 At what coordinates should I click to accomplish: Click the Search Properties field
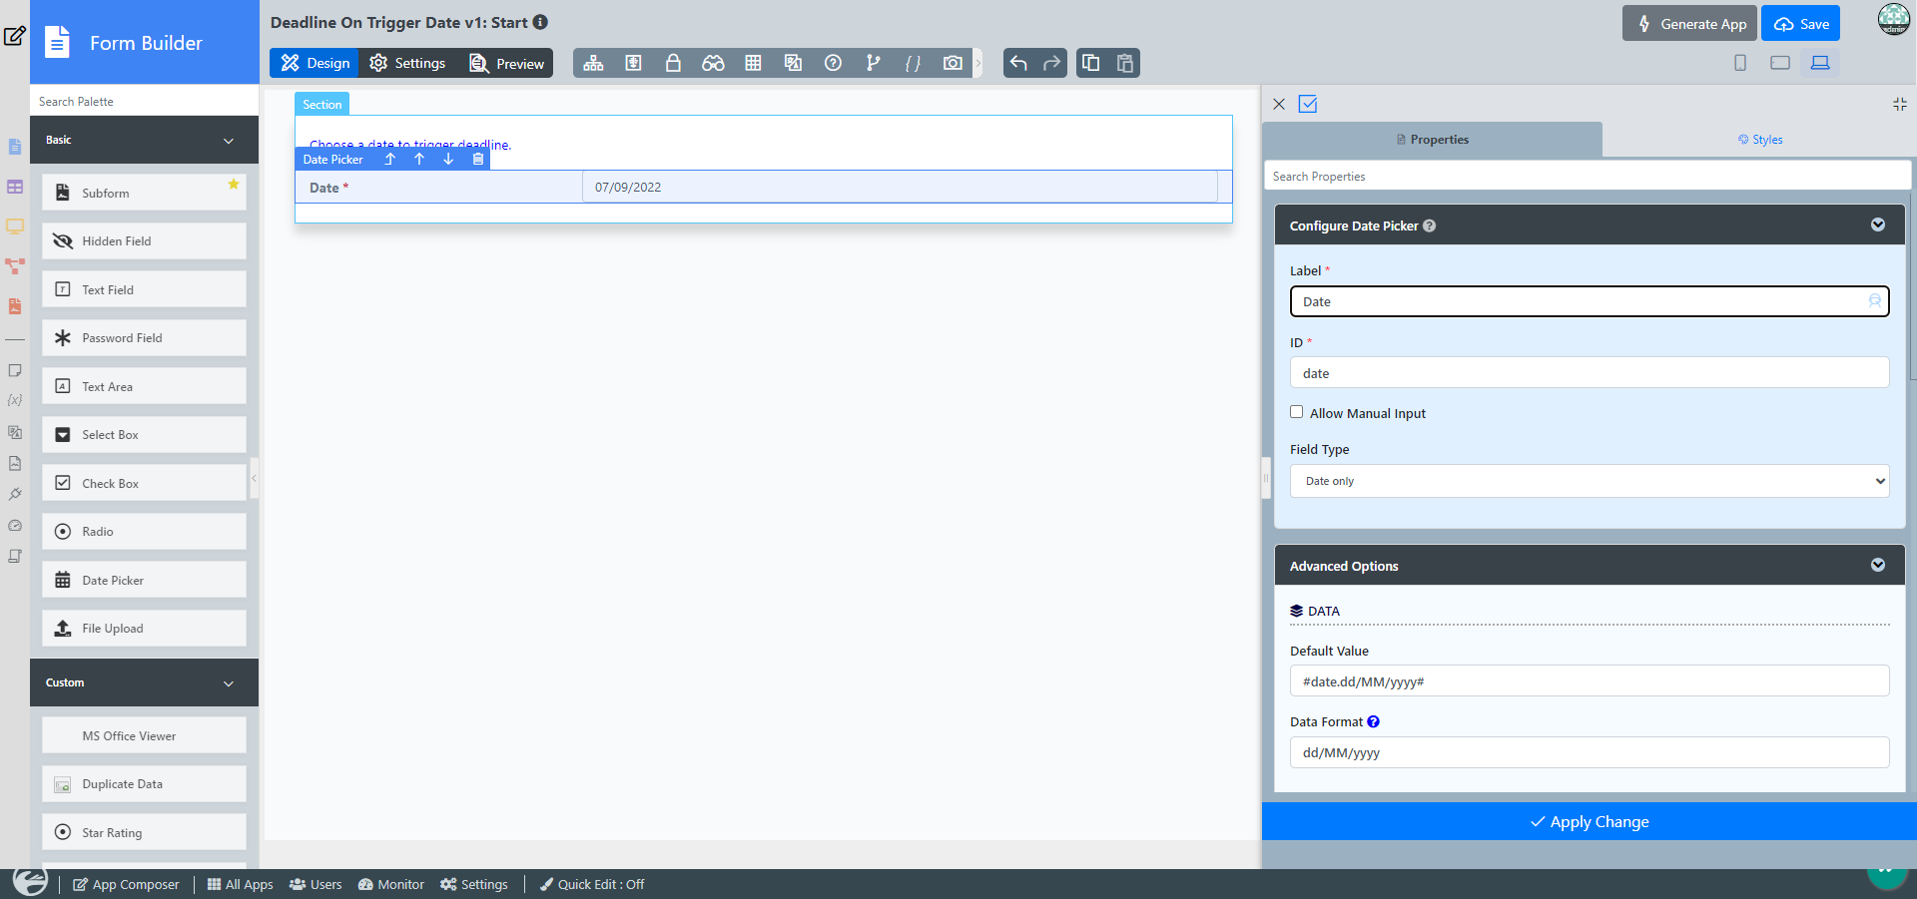click(1588, 176)
